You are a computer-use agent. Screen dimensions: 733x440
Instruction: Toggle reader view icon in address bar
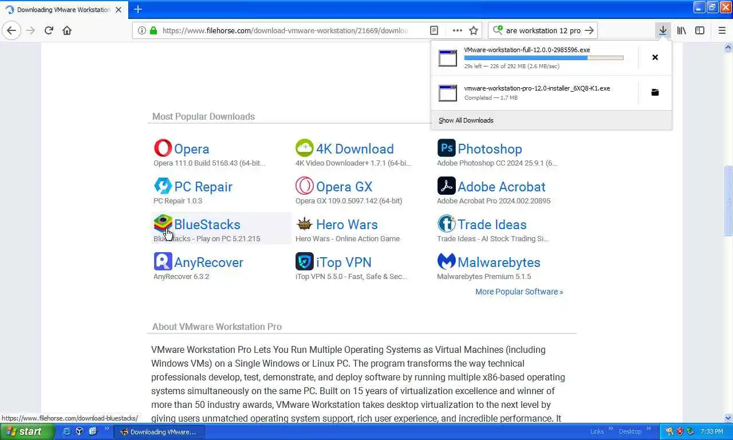click(x=434, y=30)
